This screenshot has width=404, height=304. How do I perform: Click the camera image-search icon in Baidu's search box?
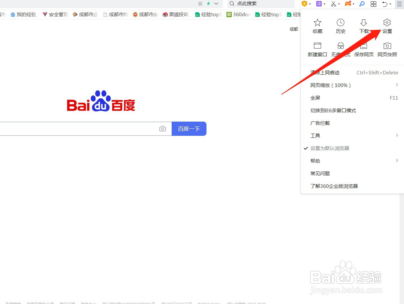[163, 128]
